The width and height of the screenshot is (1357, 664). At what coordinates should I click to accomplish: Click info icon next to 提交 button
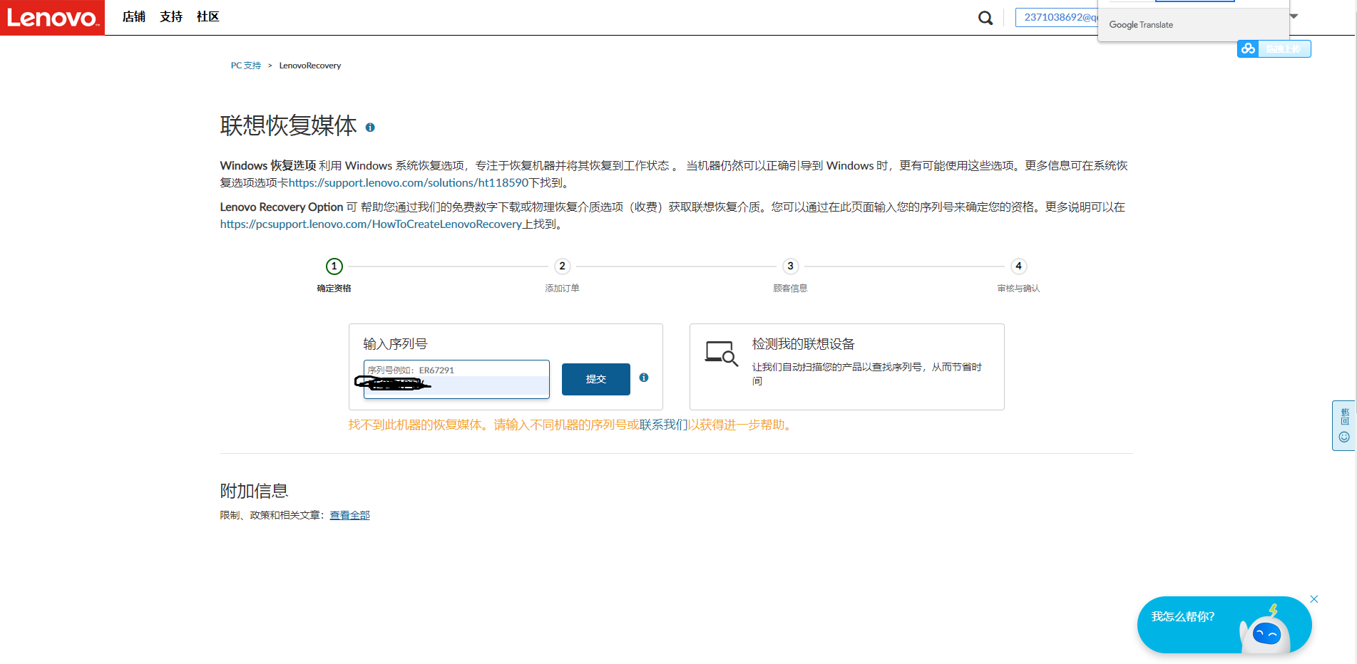(x=644, y=378)
